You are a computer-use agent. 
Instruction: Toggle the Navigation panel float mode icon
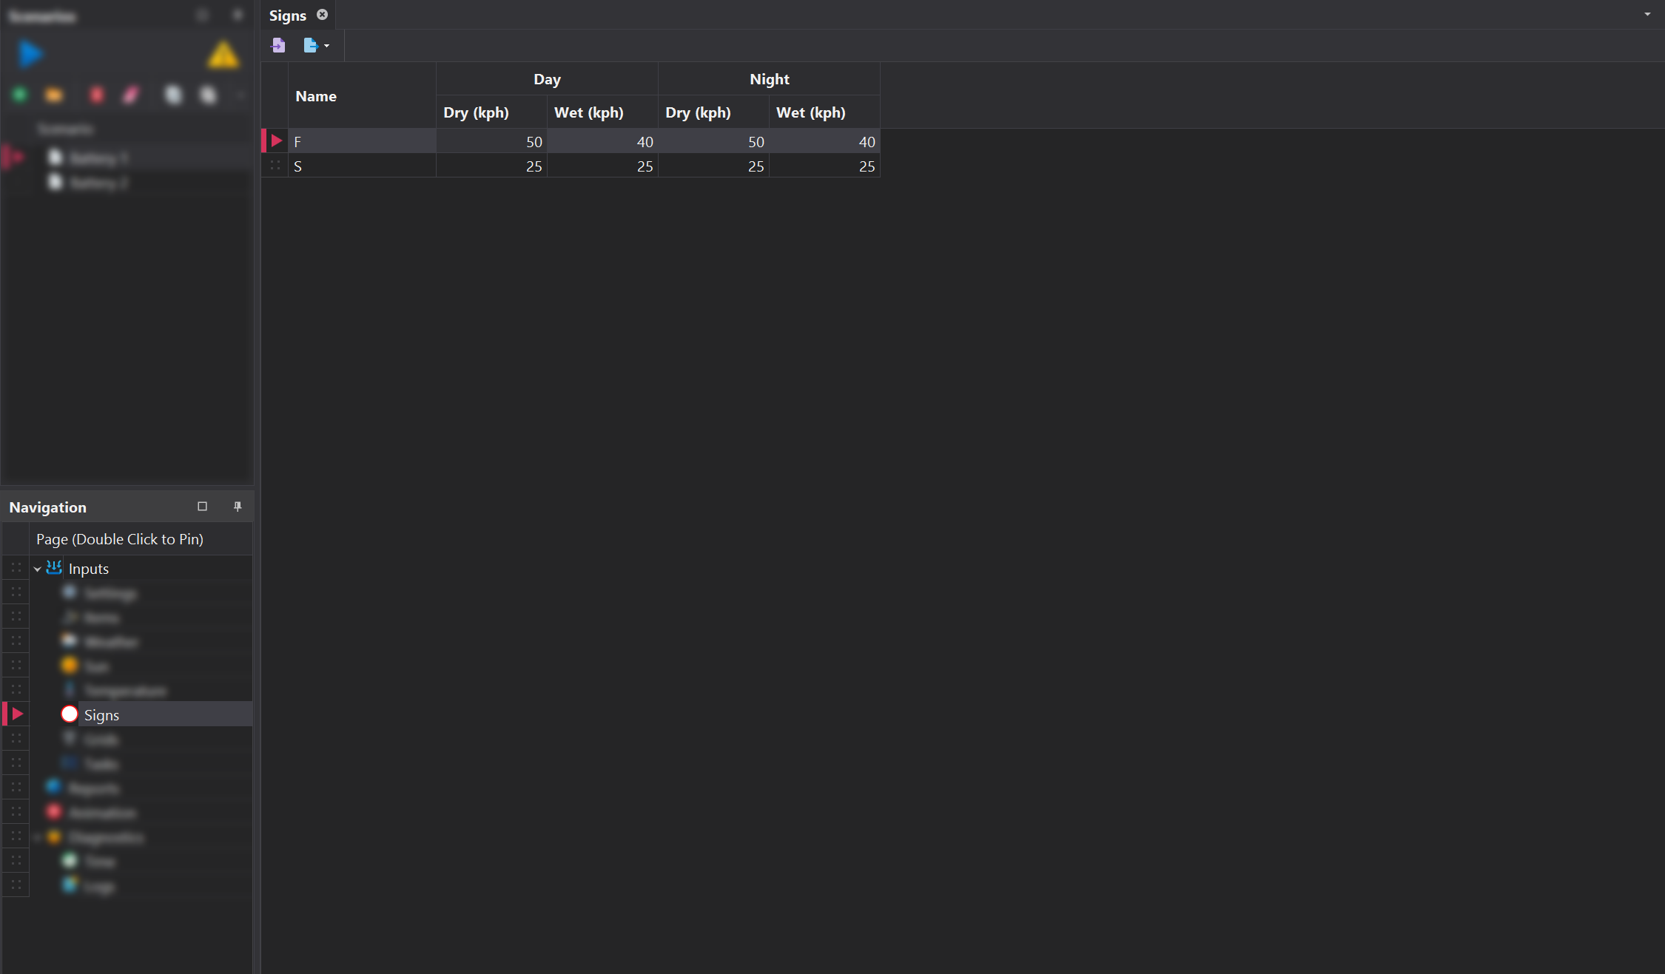[x=202, y=506]
